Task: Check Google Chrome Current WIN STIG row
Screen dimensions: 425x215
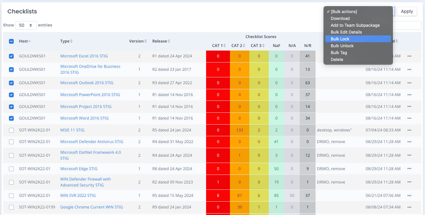Action: pos(11,207)
